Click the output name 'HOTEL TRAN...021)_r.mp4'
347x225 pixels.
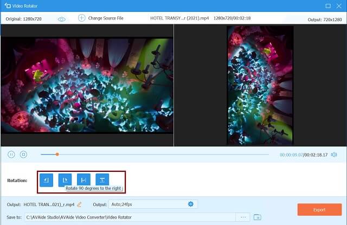tap(49, 204)
